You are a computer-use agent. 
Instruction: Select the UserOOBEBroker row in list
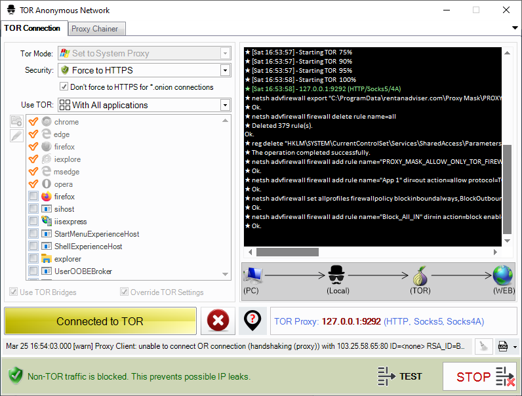(124, 271)
